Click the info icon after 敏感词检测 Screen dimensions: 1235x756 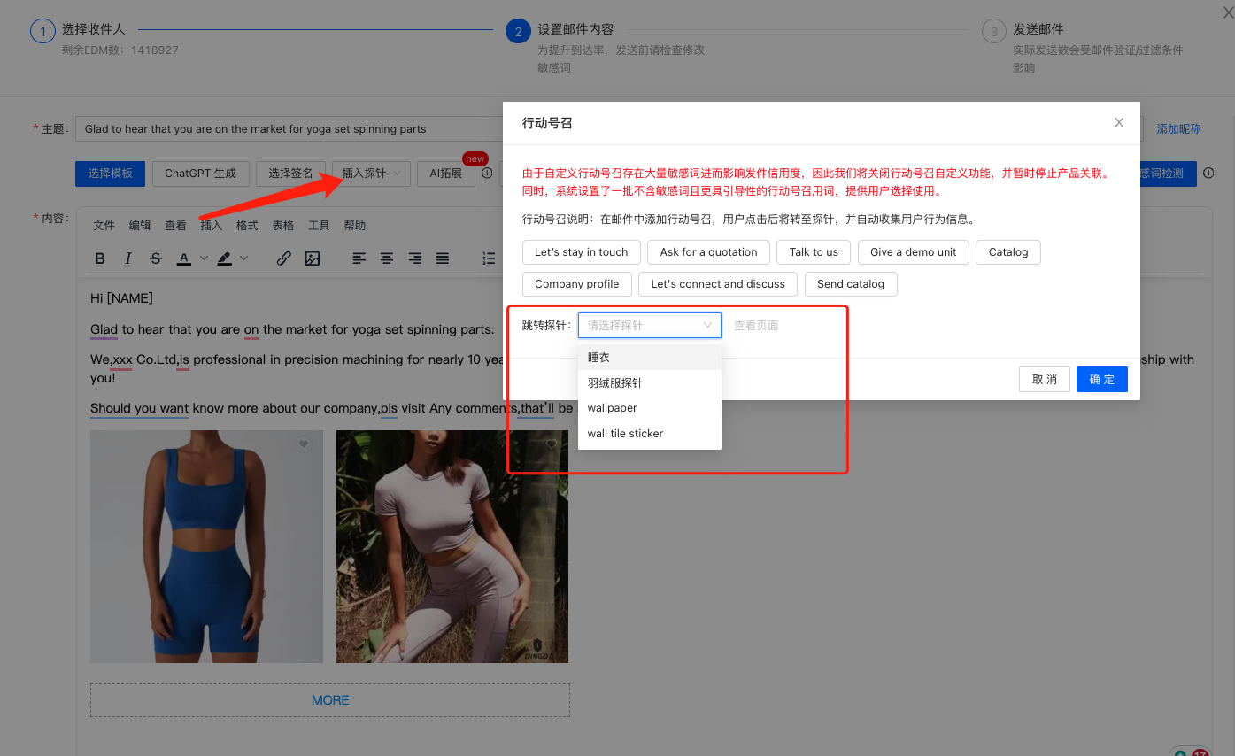pyautogui.click(x=1208, y=174)
